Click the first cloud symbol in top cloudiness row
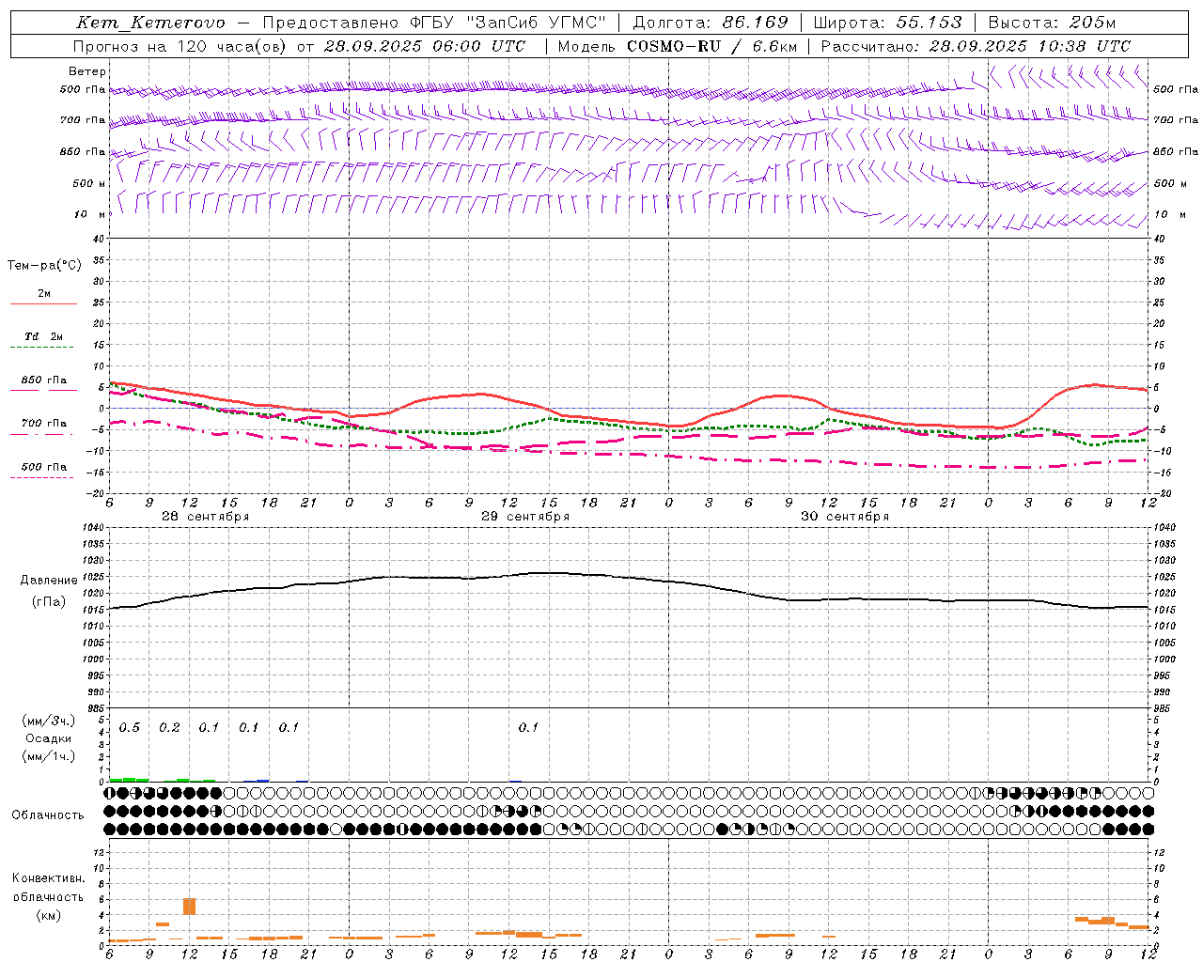This screenshot has width=1203, height=962. [110, 793]
